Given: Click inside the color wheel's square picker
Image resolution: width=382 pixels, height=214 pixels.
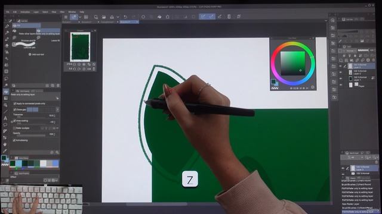Looking at the screenshot, I should point(292,63).
